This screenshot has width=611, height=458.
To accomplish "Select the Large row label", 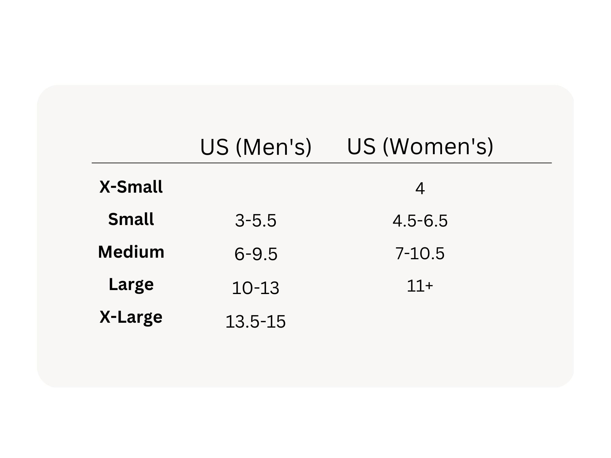I will [131, 285].
